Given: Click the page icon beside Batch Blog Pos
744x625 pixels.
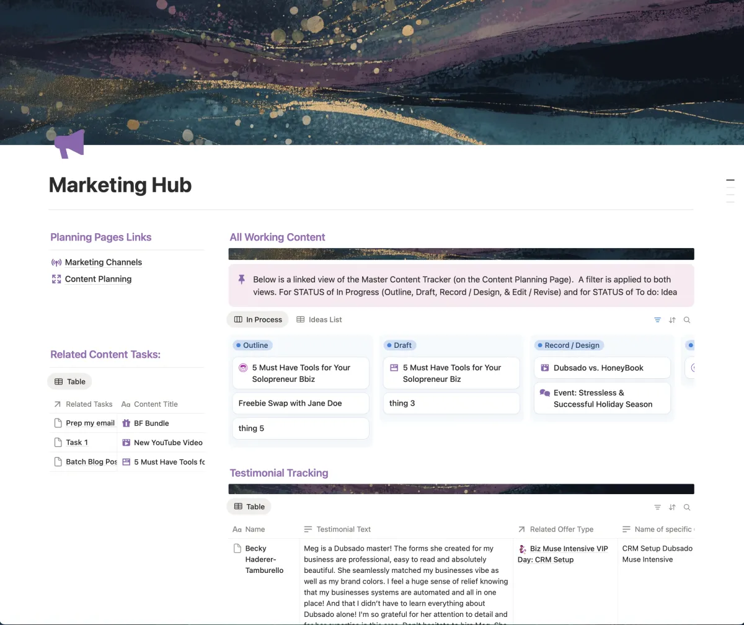Looking at the screenshot, I should (58, 462).
